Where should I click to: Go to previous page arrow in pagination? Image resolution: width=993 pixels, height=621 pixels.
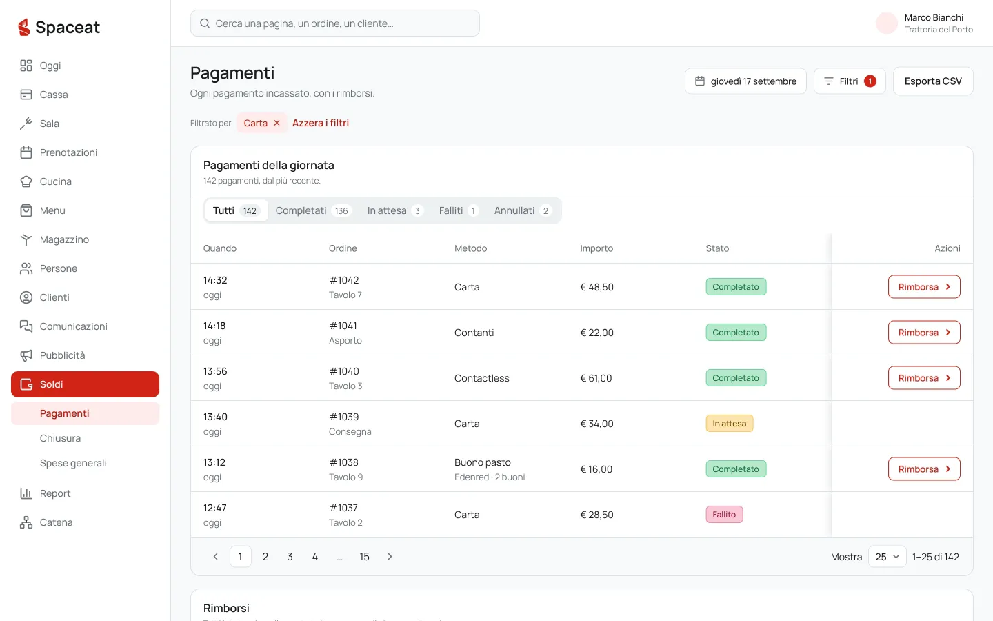click(215, 557)
